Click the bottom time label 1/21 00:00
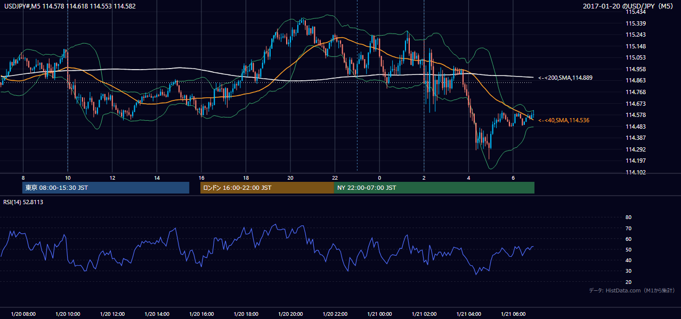Viewport: 681px width, 319px height. point(379,314)
